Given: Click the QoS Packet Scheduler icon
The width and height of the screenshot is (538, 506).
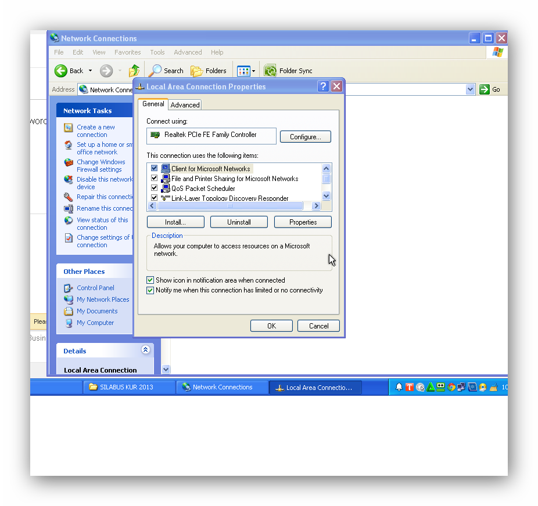Looking at the screenshot, I should click(166, 188).
